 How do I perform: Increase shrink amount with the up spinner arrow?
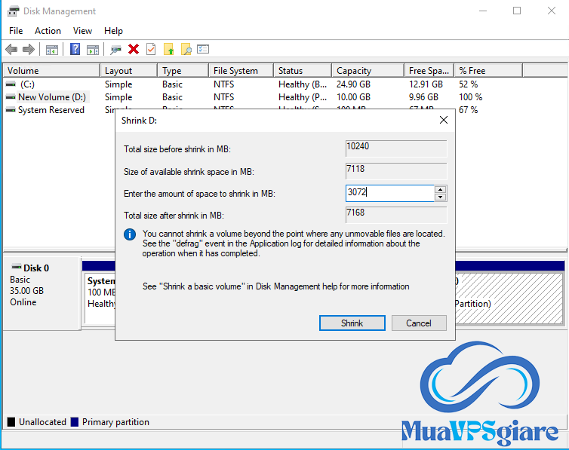pyautogui.click(x=441, y=189)
